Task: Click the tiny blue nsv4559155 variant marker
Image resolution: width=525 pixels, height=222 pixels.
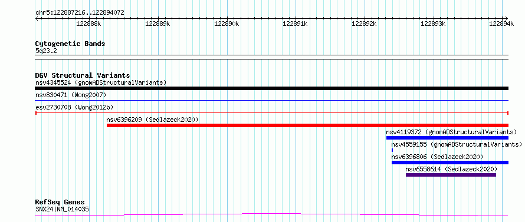Action: [392, 150]
